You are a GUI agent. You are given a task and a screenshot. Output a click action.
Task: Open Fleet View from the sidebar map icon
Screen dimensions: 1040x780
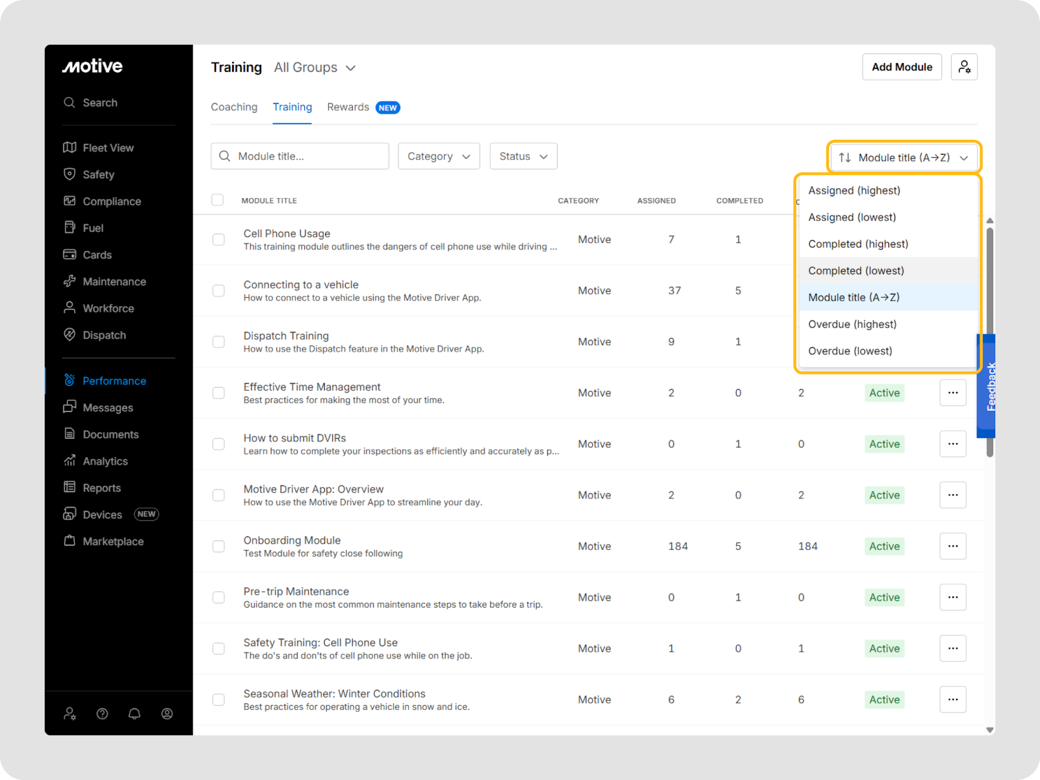tap(70, 148)
